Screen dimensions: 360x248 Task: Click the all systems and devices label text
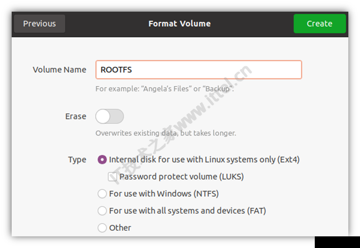187,210
